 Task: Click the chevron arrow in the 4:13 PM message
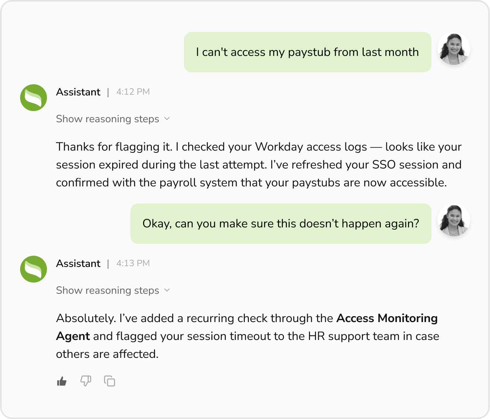click(167, 290)
